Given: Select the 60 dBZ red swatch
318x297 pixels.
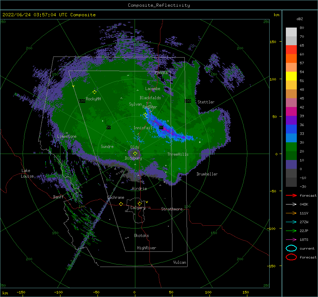Looking at the screenshot, I should pos(291,50).
